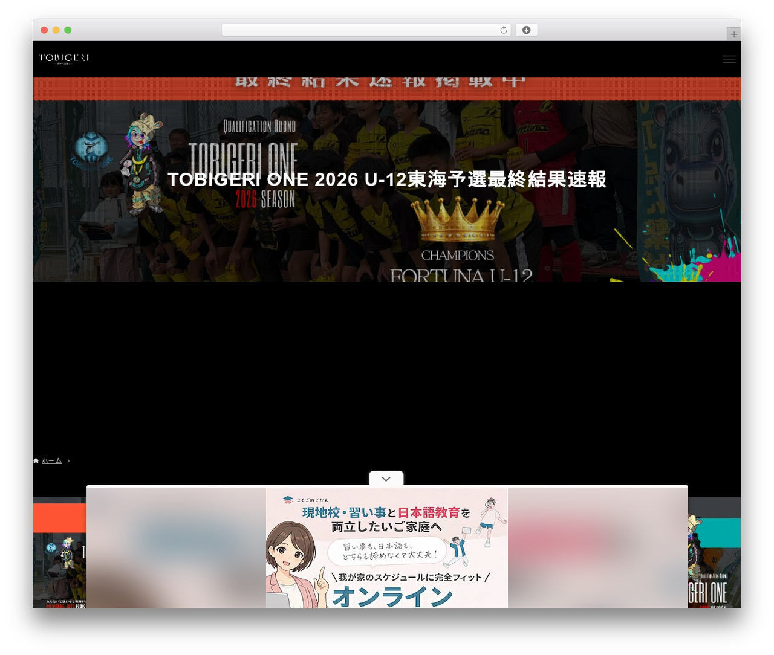This screenshot has height=655, width=774.
Task: Add a new browser tab with the plus button
Action: pos(733,34)
